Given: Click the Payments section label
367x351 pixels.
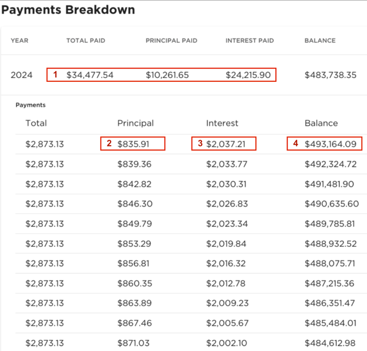Looking at the screenshot, I should tap(31, 105).
